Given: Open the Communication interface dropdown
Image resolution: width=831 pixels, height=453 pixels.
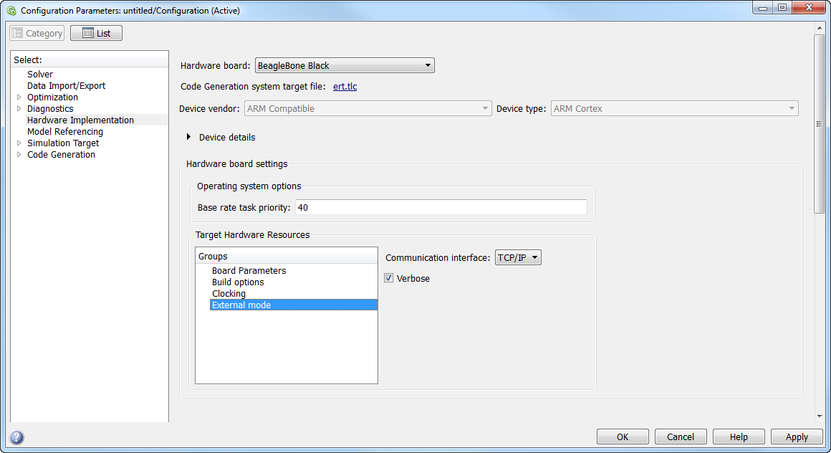Looking at the screenshot, I should (518, 258).
